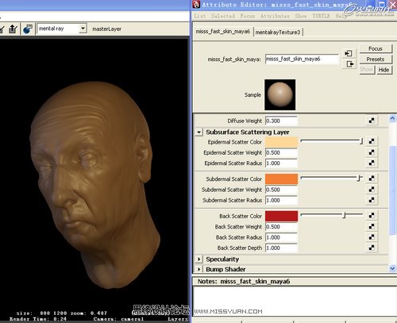Open the Back Scatter Color red swatch

click(281, 216)
